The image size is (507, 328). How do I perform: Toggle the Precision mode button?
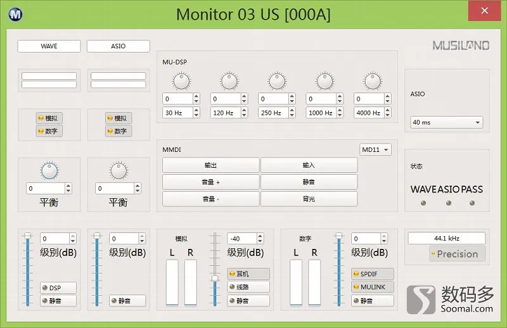pos(457,254)
